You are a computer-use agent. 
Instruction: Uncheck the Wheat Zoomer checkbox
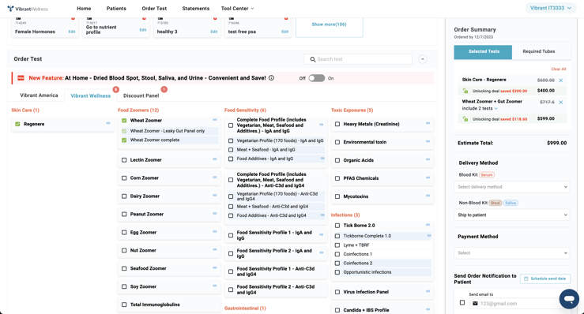[124, 120]
